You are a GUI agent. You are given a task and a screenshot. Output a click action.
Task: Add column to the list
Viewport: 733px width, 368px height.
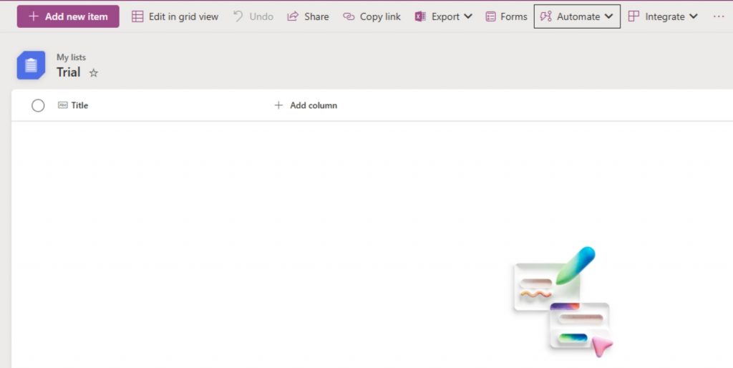306,105
